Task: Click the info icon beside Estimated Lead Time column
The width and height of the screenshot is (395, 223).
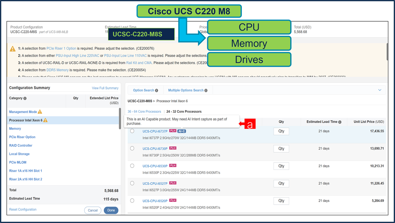Action: (340, 122)
